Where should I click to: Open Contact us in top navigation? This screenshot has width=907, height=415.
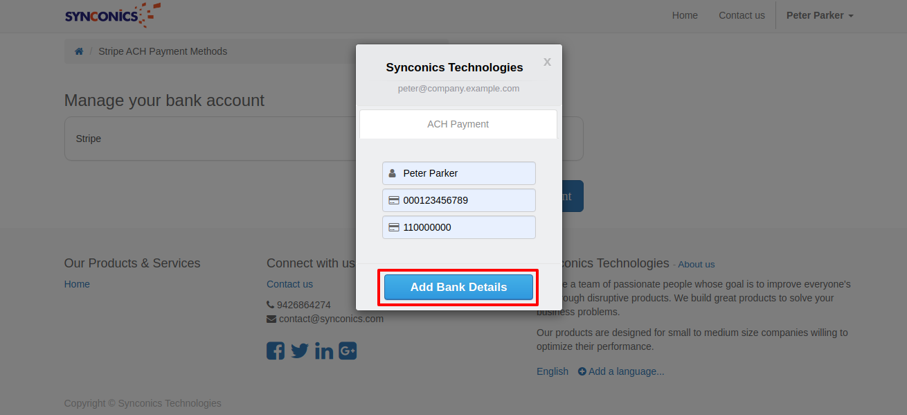pos(742,15)
